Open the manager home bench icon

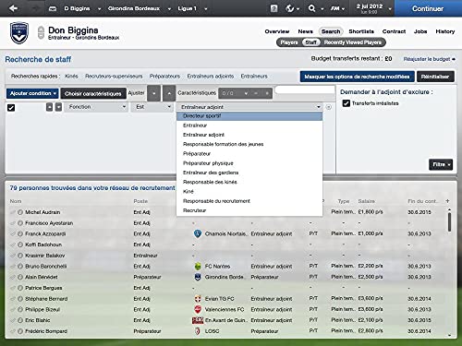(53, 8)
